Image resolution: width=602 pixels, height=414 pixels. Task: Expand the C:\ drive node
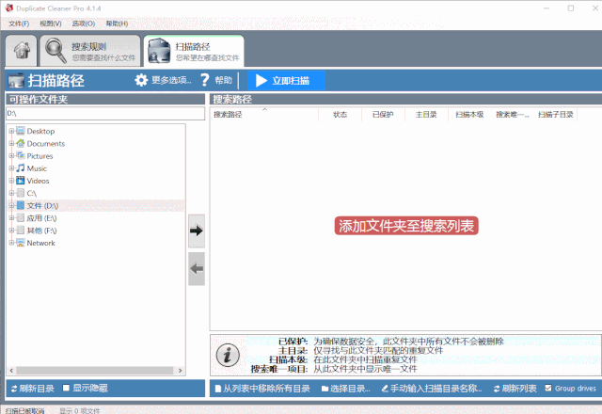point(11,193)
